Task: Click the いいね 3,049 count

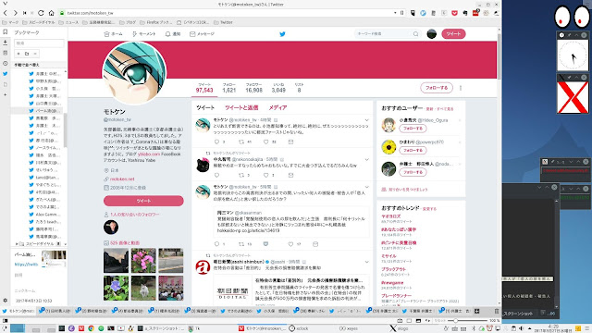Action: [278, 88]
